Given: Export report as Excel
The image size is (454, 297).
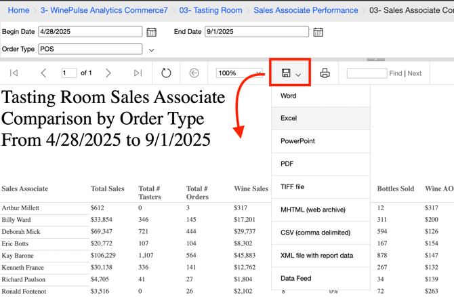Looking at the screenshot, I should [289, 118].
